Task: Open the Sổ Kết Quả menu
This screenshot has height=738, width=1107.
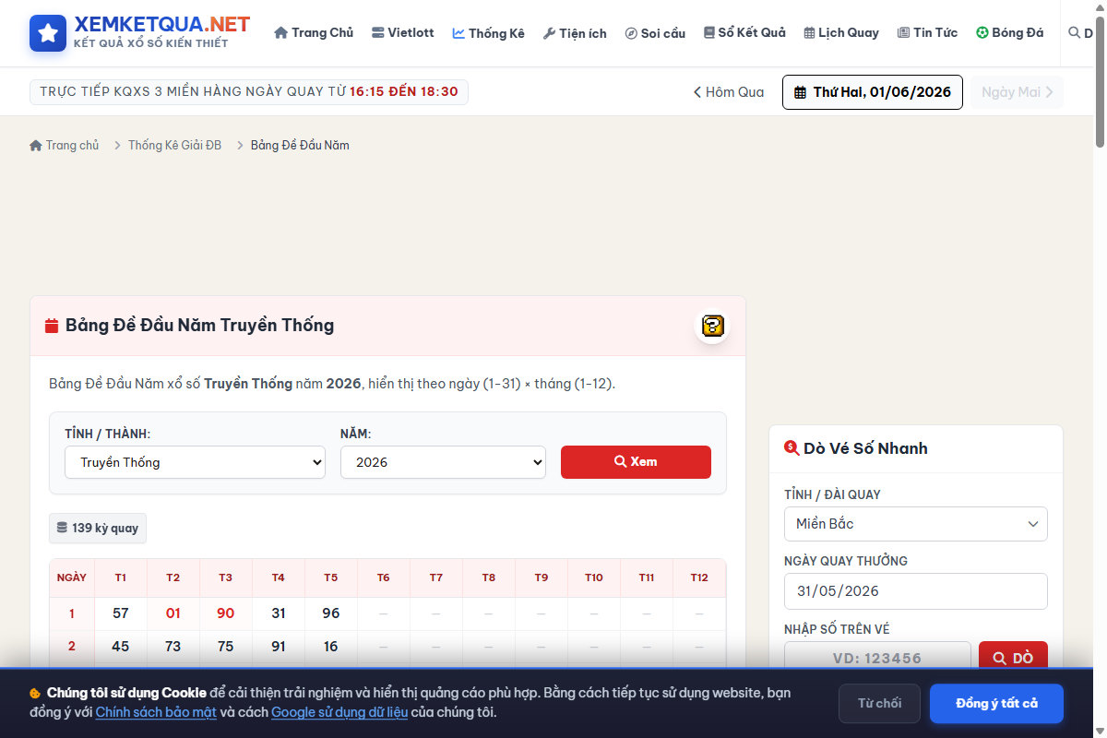Action: (744, 32)
